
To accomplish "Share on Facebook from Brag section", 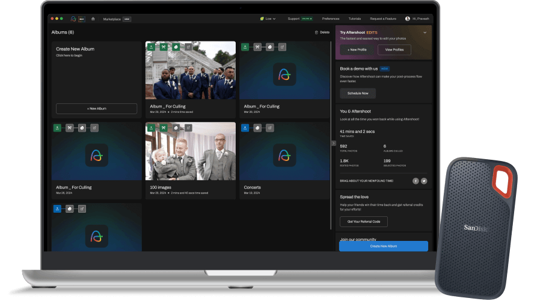I will point(415,181).
